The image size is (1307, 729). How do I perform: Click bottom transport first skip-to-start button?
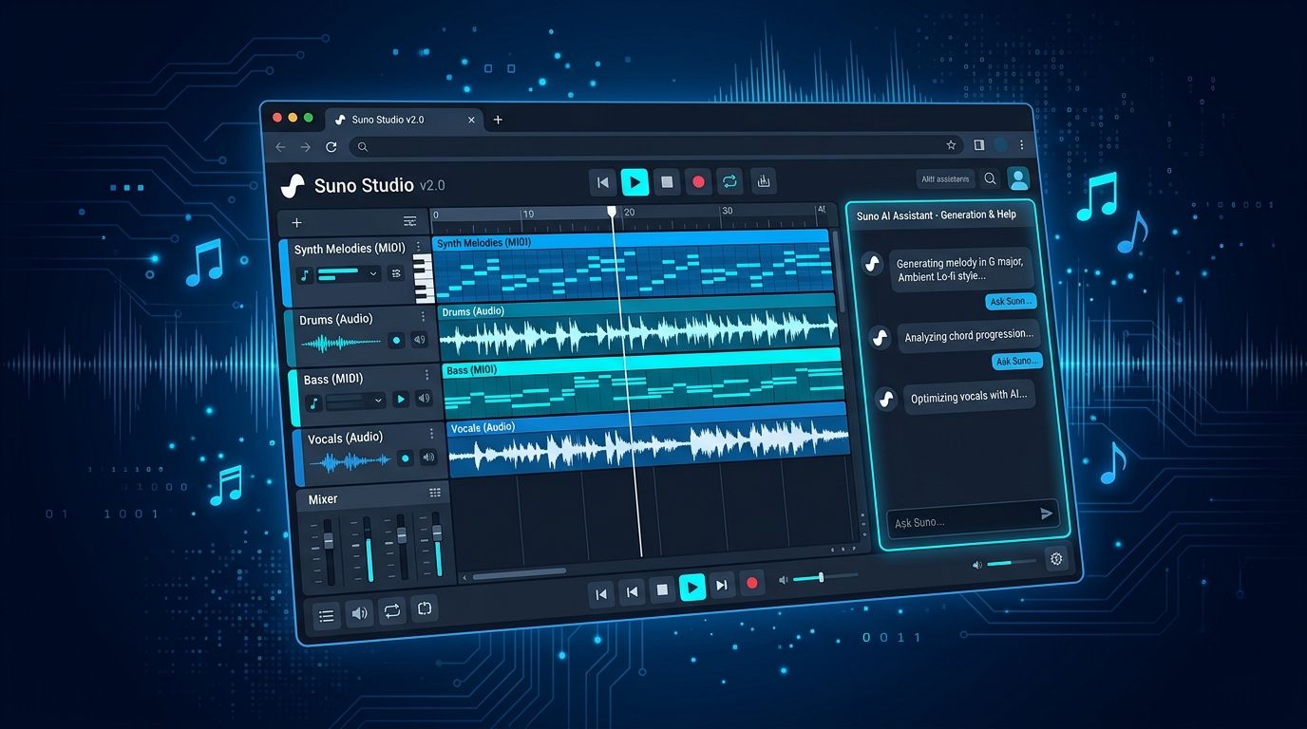click(600, 594)
